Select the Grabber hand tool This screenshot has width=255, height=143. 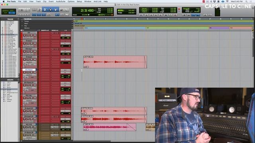[x=56, y=10]
